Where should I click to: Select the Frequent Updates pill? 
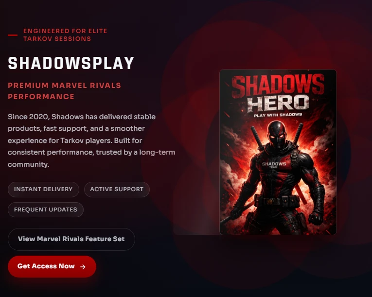pyautogui.click(x=46, y=210)
